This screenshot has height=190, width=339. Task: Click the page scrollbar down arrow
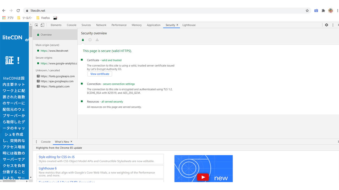[31, 178]
